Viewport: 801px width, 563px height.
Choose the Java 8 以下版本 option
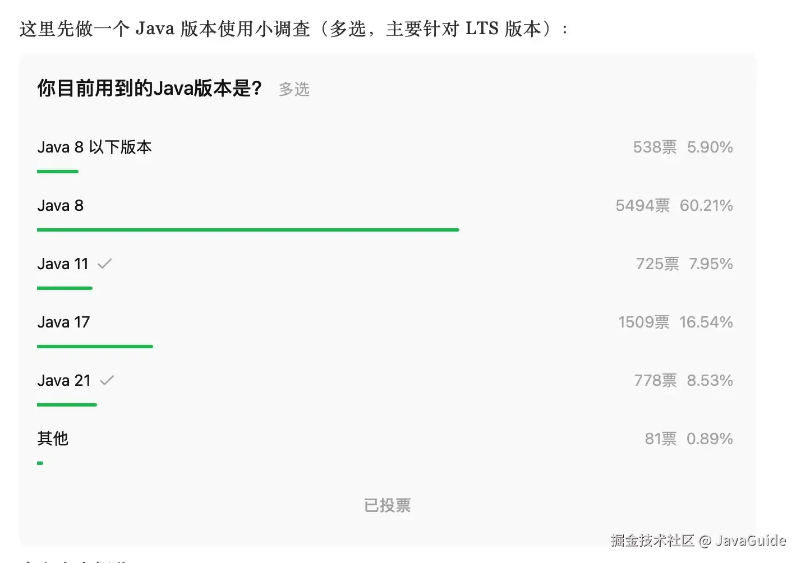tap(94, 147)
